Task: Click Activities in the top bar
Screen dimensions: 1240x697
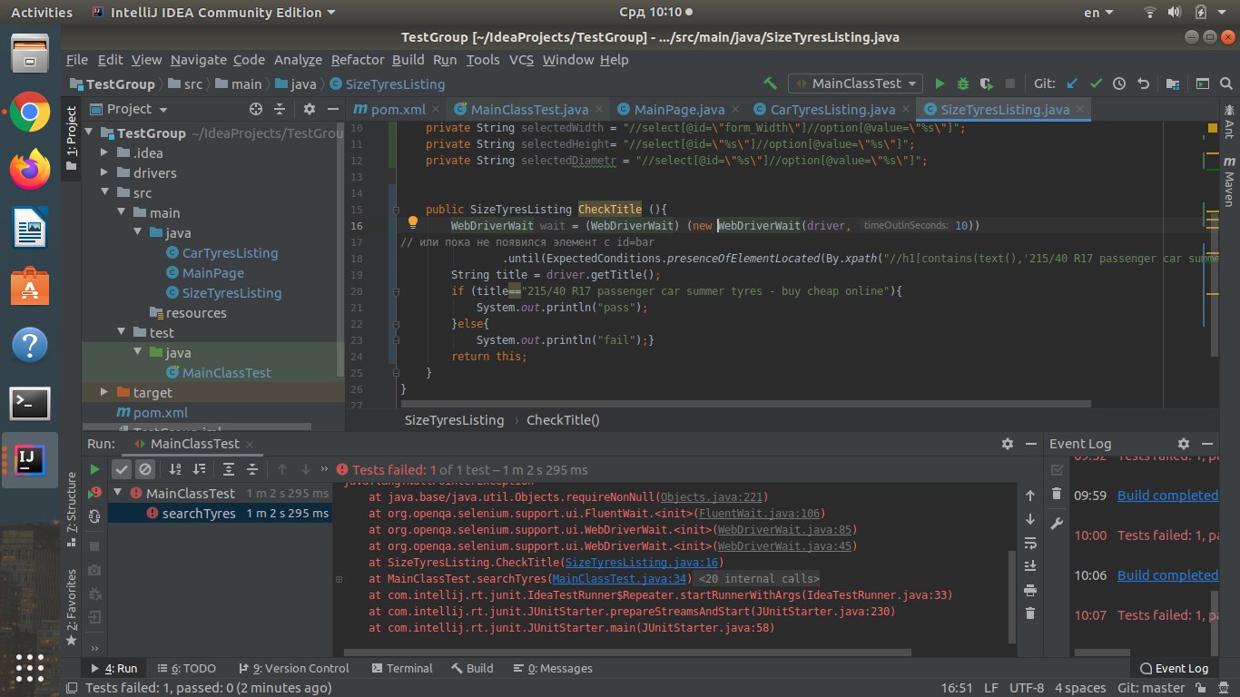Action: coord(42,12)
